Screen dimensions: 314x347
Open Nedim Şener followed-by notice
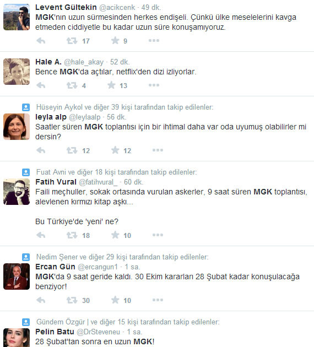[x=122, y=257]
